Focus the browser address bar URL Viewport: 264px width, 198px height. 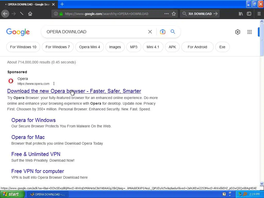click(x=106, y=14)
